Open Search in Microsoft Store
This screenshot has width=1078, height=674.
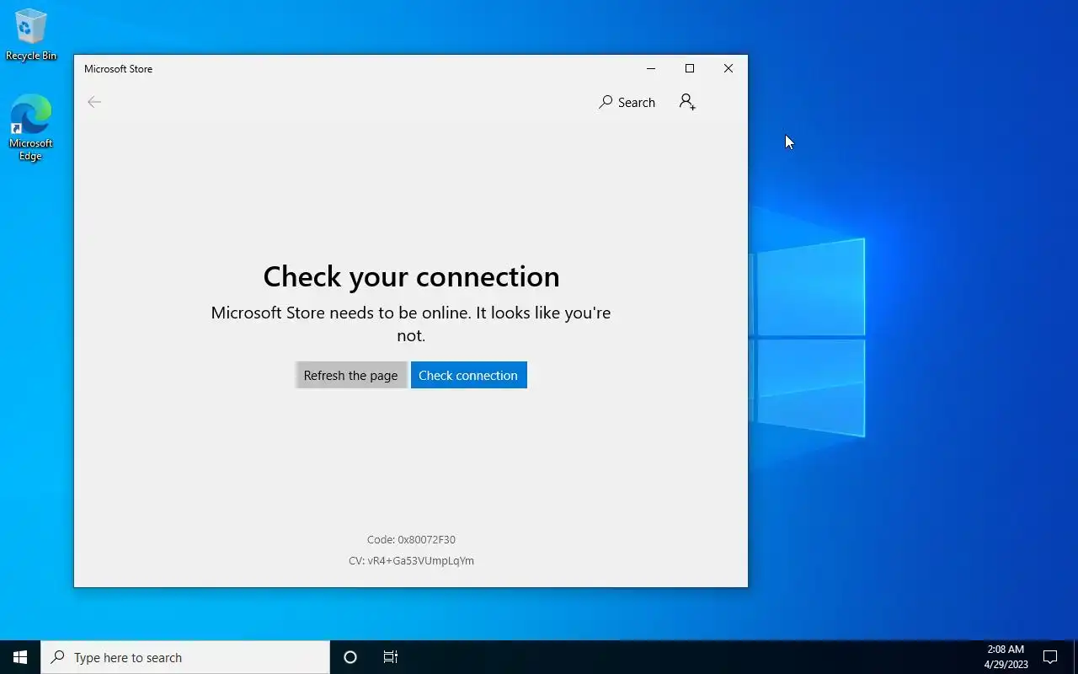627,102
